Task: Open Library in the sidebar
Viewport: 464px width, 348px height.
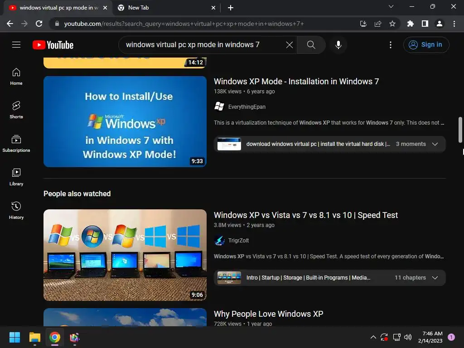Action: point(16,177)
